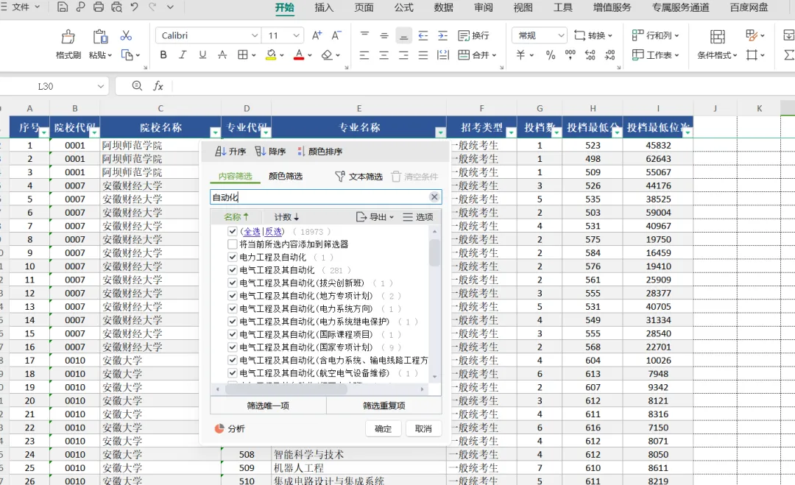Pick the fill color bucket swatch
Viewport: 795px width, 485px height.
click(x=271, y=54)
